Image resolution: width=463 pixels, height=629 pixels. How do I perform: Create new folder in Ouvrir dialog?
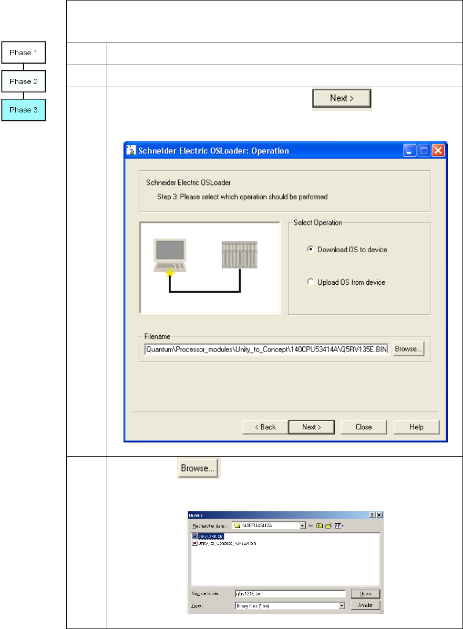pos(328,525)
